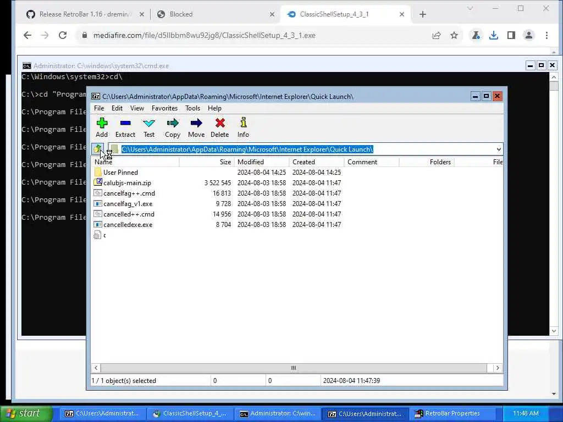This screenshot has width=563, height=422.
Task: Click status bar timestamp 2024-08-04 11:47:39
Action: [351, 381]
